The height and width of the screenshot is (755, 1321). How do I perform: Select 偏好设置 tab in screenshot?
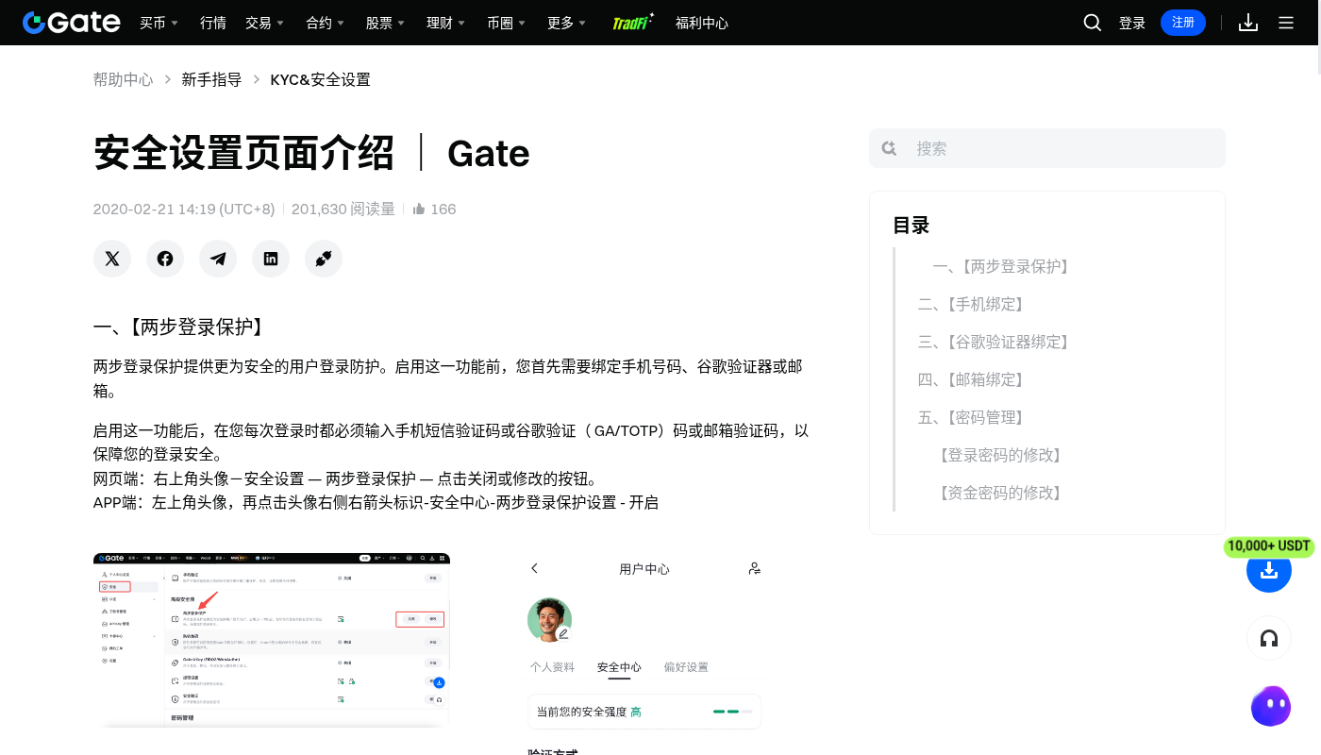point(686,667)
